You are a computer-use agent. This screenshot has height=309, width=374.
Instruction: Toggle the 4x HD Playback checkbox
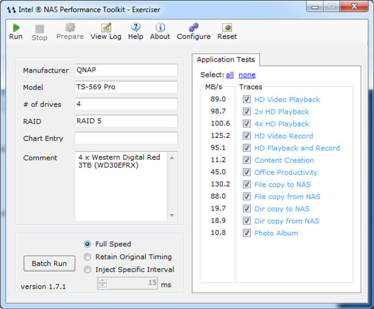point(247,123)
